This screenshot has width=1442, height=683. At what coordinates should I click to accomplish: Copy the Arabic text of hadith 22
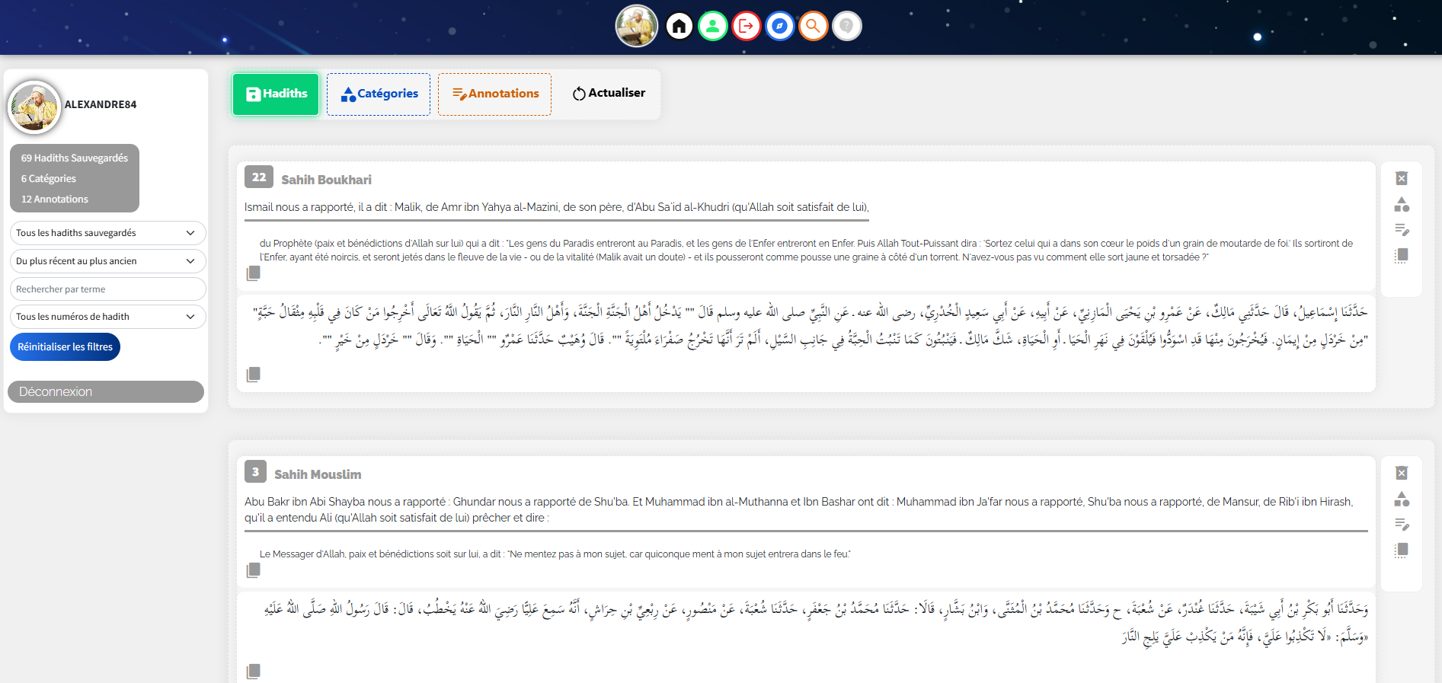pos(254,374)
